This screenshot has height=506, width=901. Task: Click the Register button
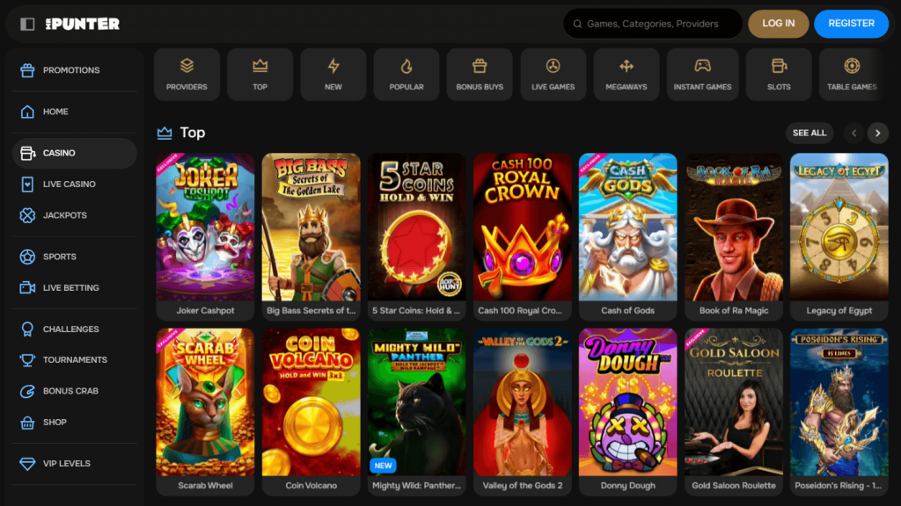tap(851, 24)
